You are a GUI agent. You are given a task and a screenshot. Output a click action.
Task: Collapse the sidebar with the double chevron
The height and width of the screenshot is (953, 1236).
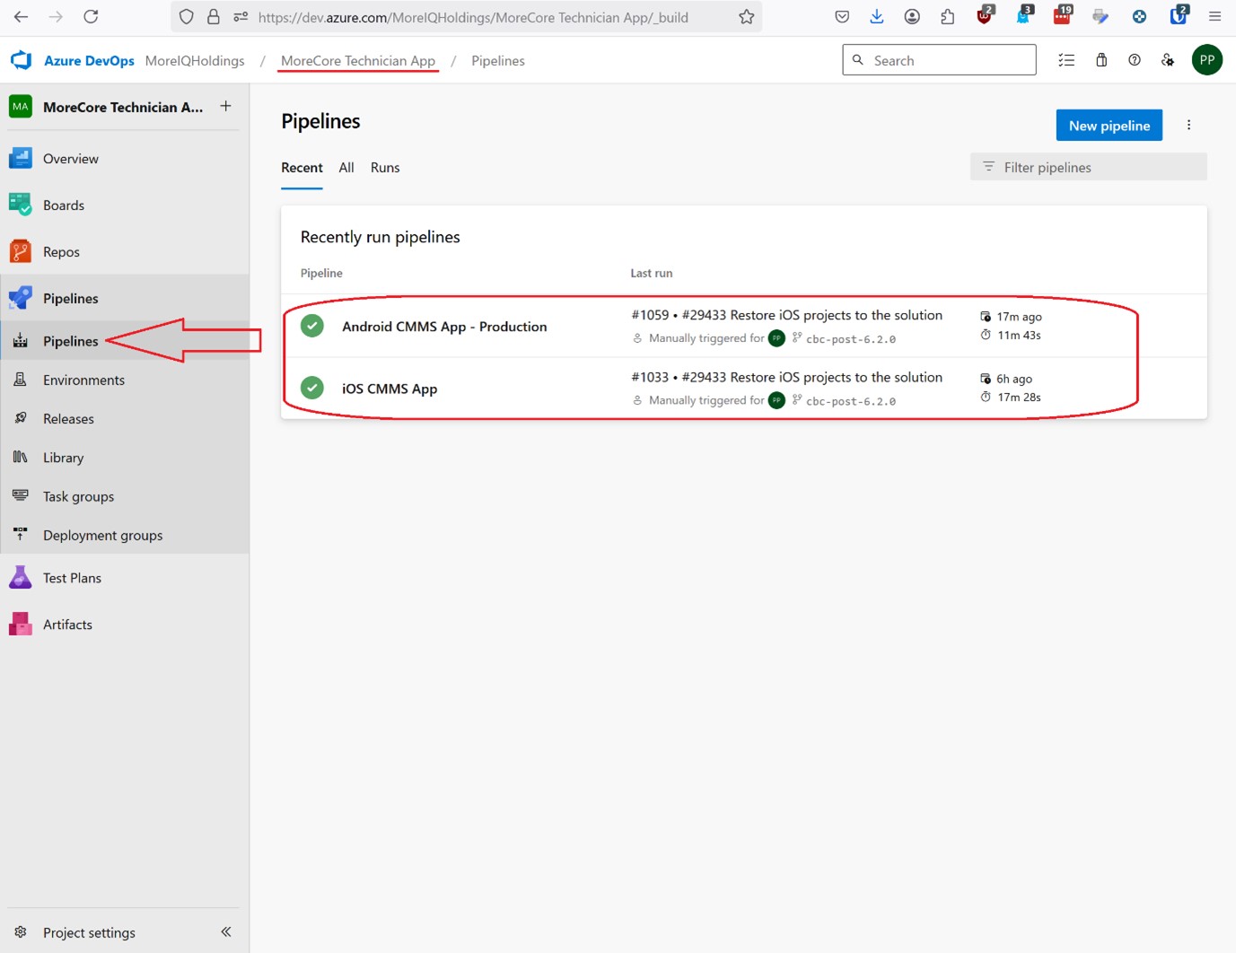point(226,931)
